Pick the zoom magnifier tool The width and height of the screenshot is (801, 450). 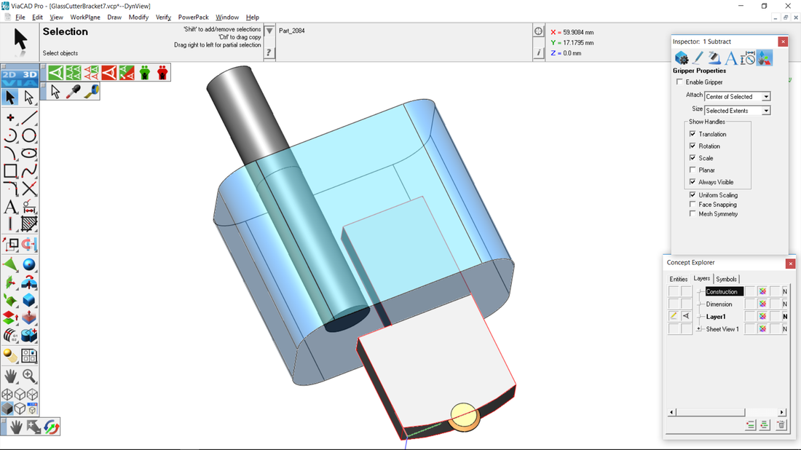point(29,376)
